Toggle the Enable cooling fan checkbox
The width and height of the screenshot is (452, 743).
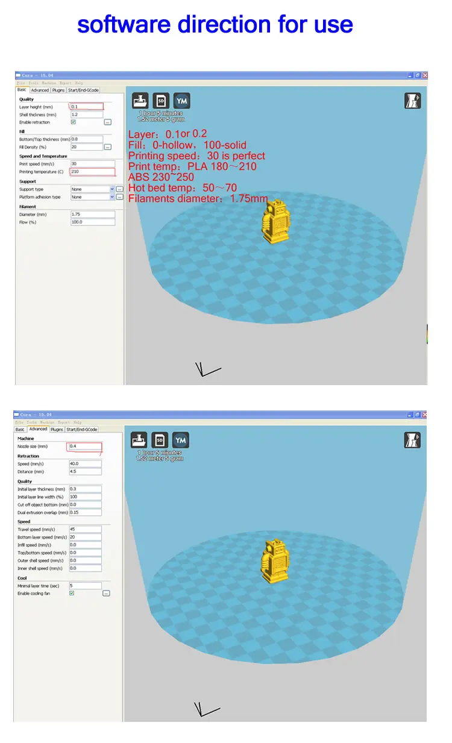coord(72,593)
